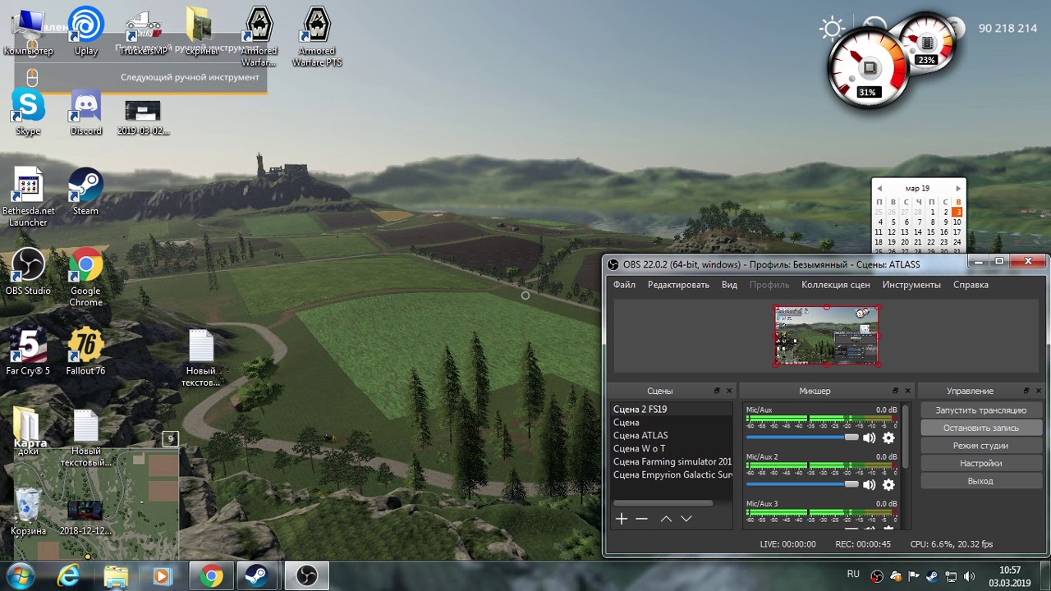Click the Выход button
The image size is (1051, 591).
[x=980, y=481]
